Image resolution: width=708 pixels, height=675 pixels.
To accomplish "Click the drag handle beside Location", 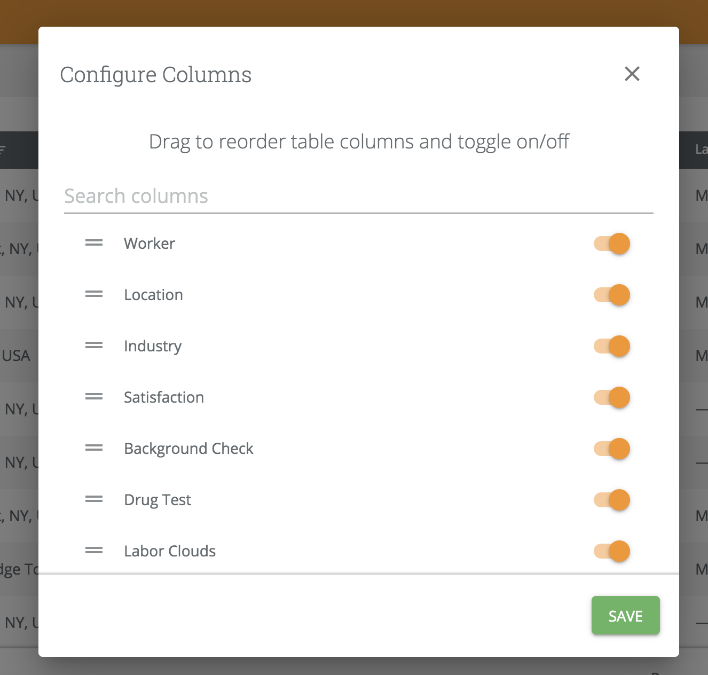I will coord(94,294).
